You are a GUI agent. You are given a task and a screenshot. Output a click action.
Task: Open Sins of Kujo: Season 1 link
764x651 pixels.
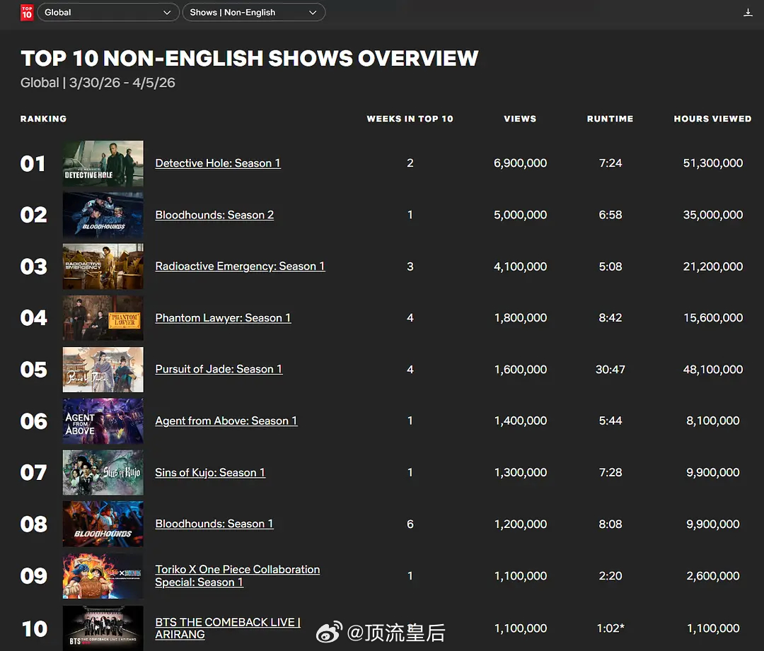point(210,472)
